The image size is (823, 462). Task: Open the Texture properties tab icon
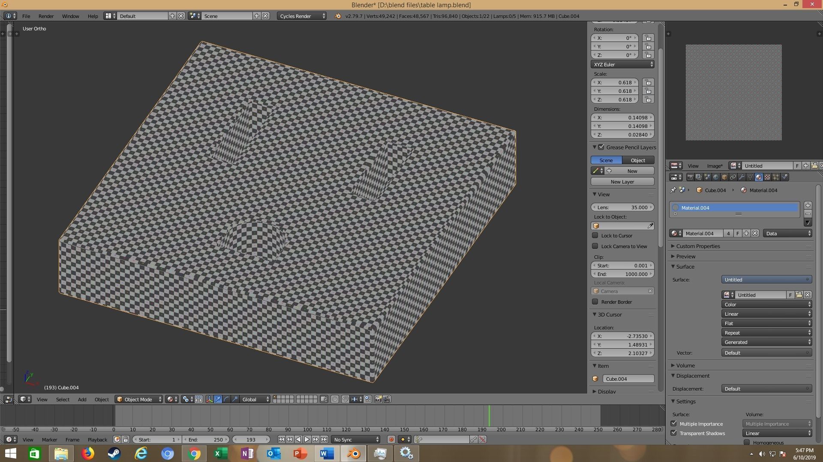click(x=767, y=177)
